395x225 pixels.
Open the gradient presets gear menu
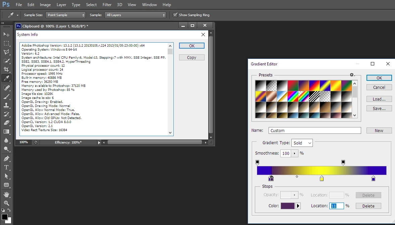click(x=352, y=75)
